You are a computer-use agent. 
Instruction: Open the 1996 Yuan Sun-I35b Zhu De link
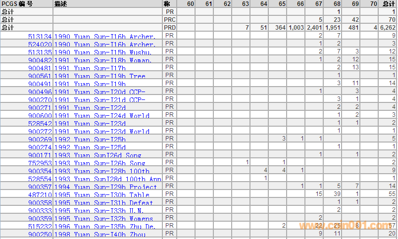105,227
